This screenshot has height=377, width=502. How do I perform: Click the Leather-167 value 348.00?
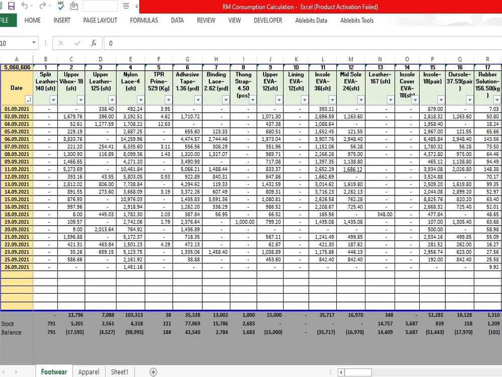[380, 215]
